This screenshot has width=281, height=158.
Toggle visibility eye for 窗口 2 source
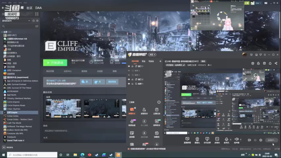point(129,79)
